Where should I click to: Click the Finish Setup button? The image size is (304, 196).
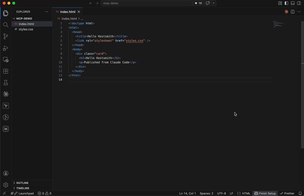265,193
